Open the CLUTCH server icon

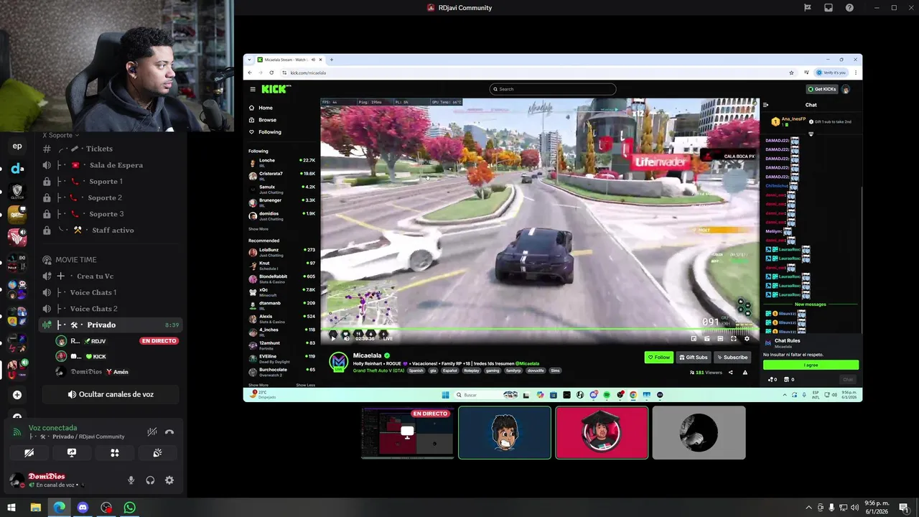point(17,192)
